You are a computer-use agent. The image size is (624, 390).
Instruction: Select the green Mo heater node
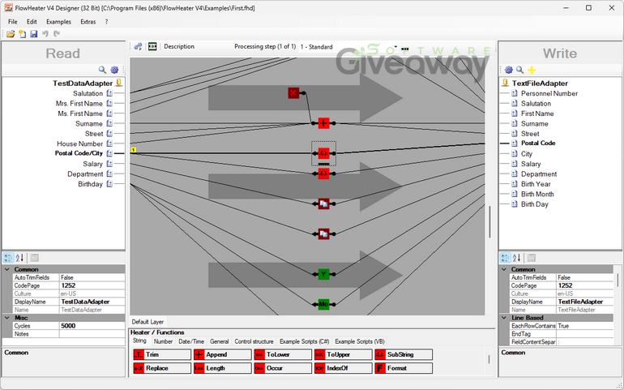[323, 304]
